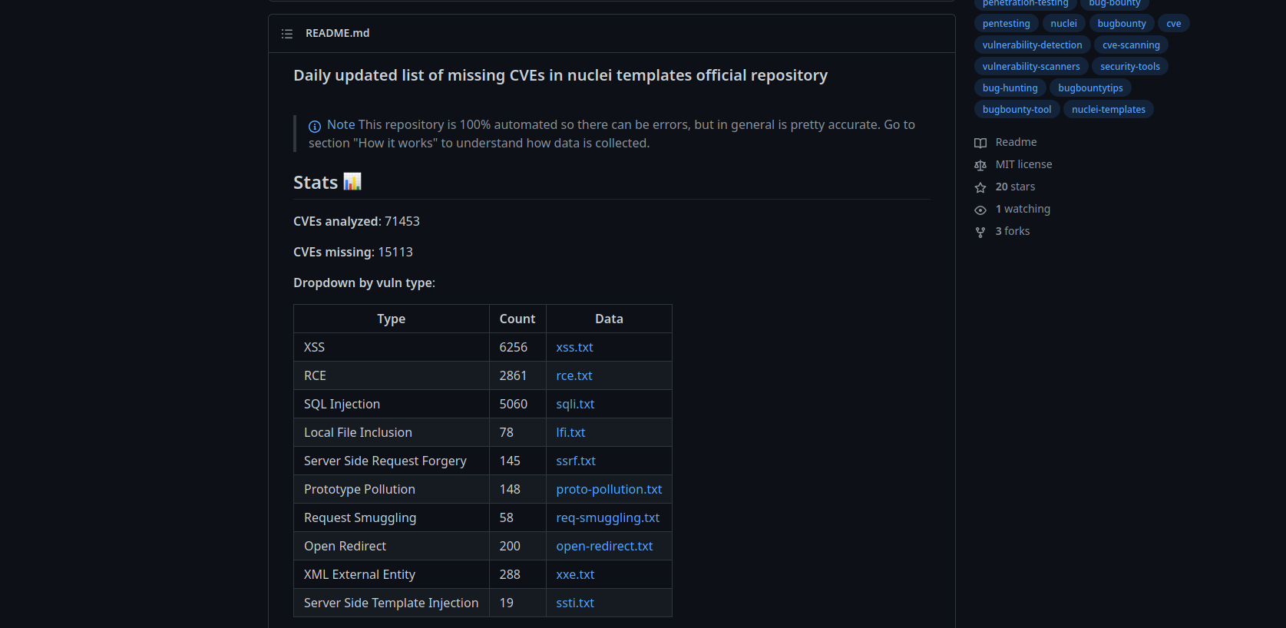This screenshot has width=1286, height=628.
Task: Open the rce.txt data file
Action: (574, 375)
